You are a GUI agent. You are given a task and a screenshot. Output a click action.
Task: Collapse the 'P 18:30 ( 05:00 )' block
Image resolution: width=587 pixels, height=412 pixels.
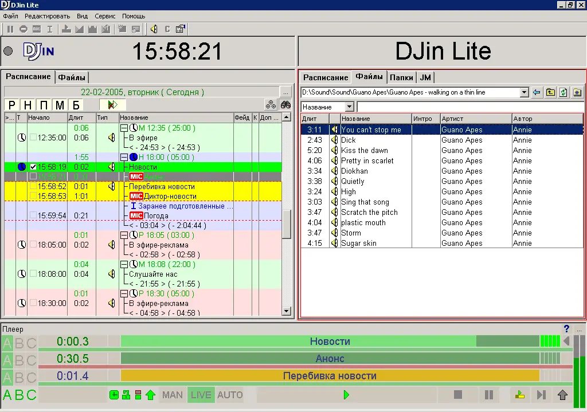(x=124, y=294)
